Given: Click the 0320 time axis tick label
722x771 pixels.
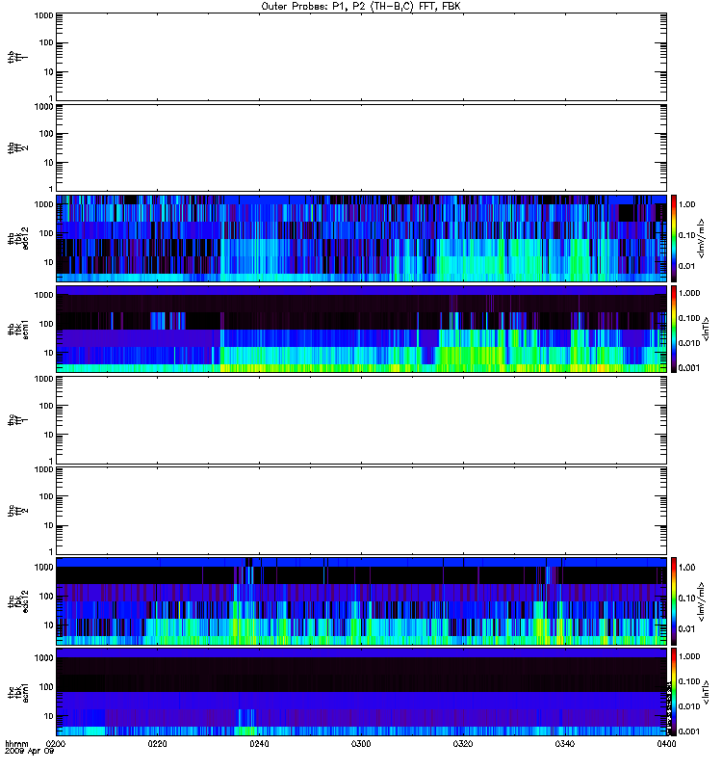Looking at the screenshot, I should [463, 744].
